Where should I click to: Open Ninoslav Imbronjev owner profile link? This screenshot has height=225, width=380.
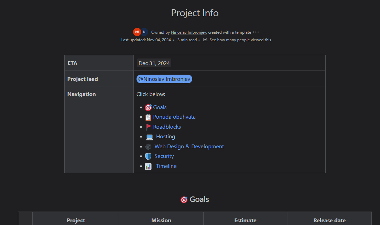pyautogui.click(x=188, y=32)
